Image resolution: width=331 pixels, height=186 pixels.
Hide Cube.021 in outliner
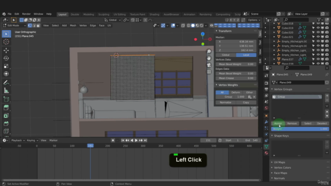pyautogui.click(x=318, y=37)
